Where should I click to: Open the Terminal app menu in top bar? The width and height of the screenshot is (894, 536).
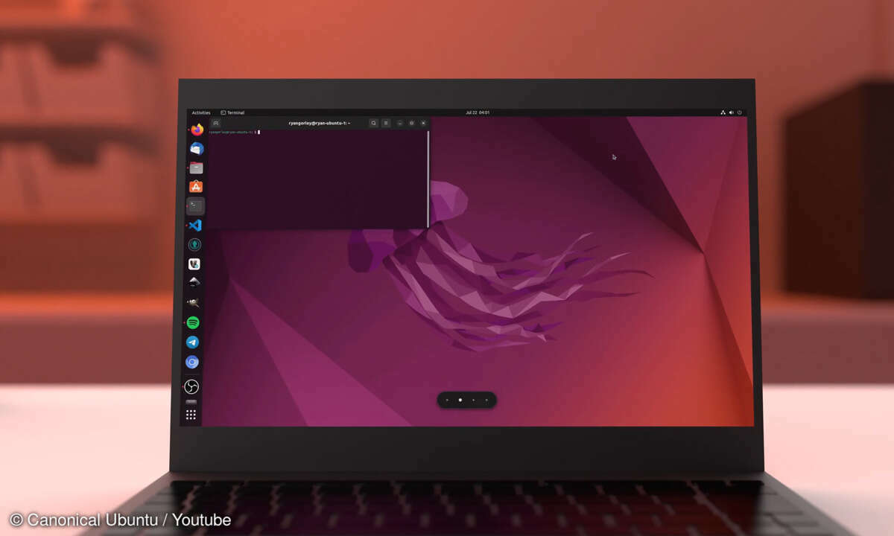(232, 112)
